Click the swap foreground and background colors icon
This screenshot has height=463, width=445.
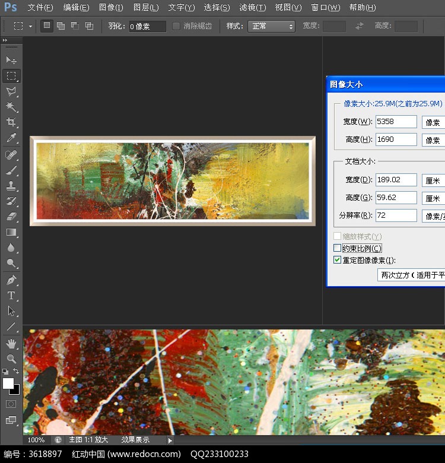[16, 371]
